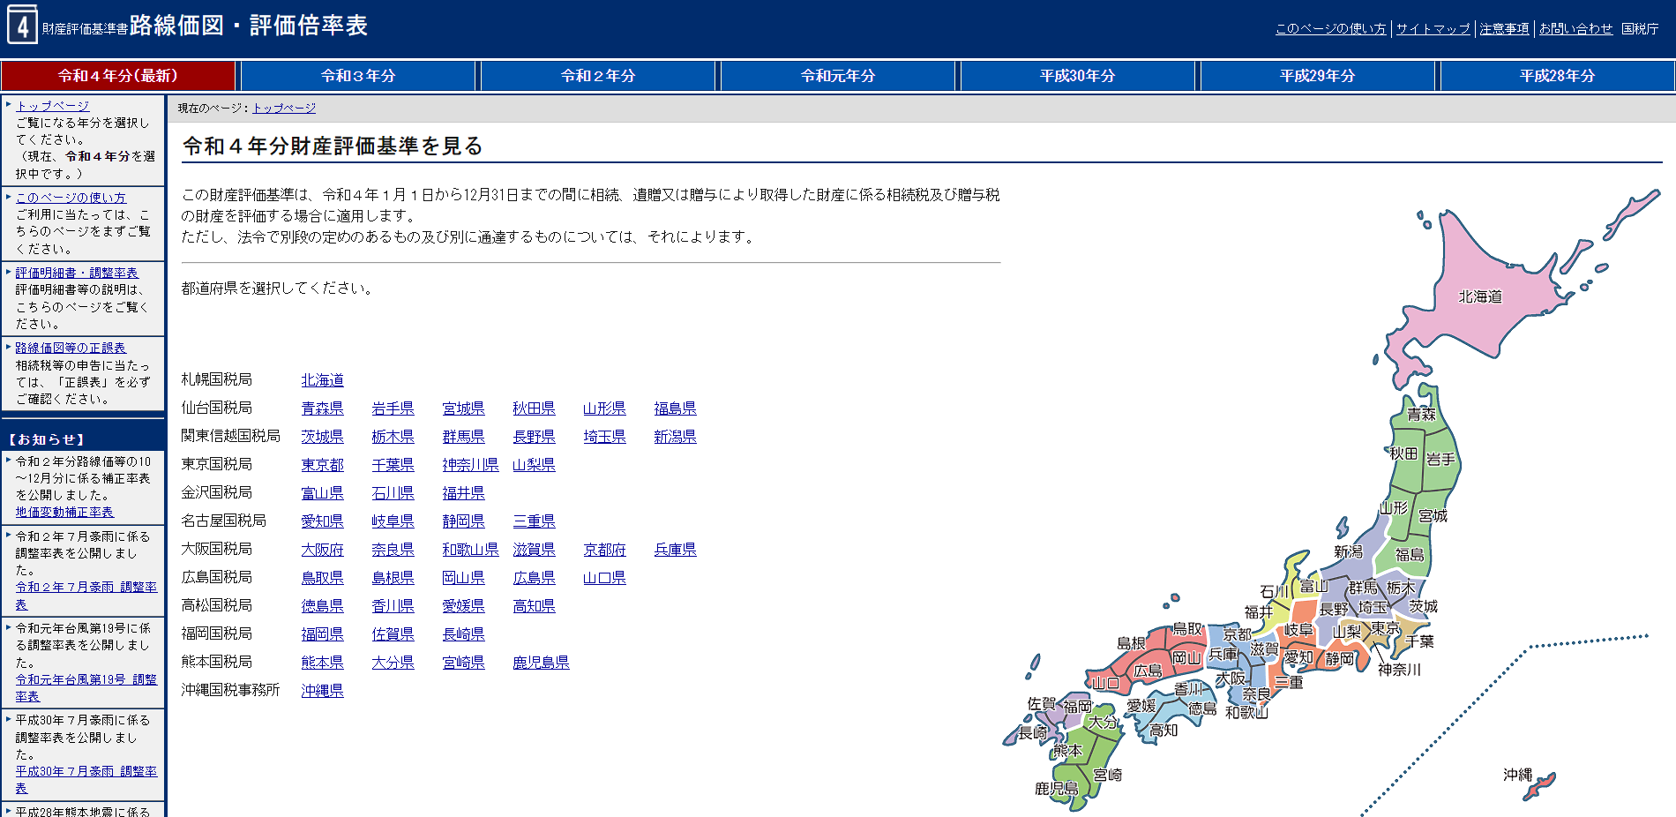Click the 大阪府 prefecture link
1676x817 pixels.
point(322,550)
